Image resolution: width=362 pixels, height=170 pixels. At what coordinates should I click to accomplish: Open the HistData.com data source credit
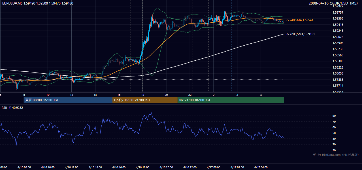tap(336, 155)
